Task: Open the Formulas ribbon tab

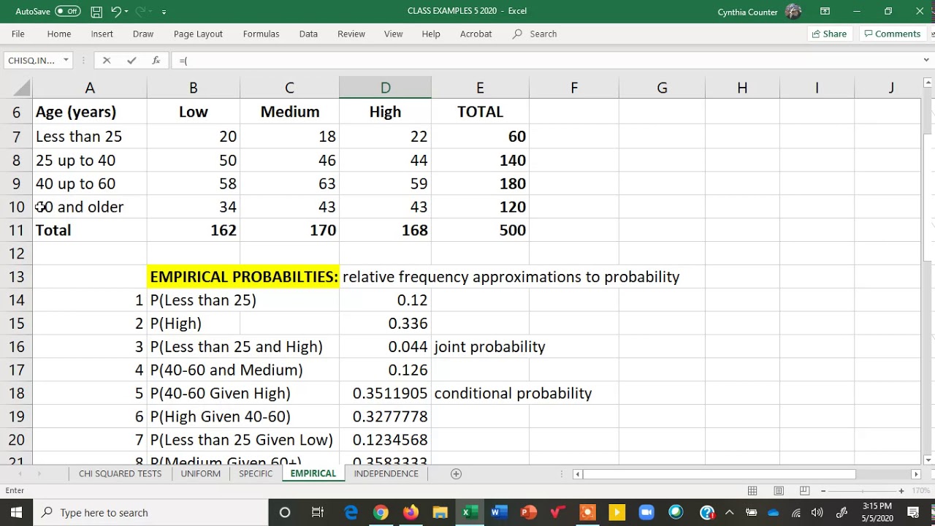Action: point(261,34)
